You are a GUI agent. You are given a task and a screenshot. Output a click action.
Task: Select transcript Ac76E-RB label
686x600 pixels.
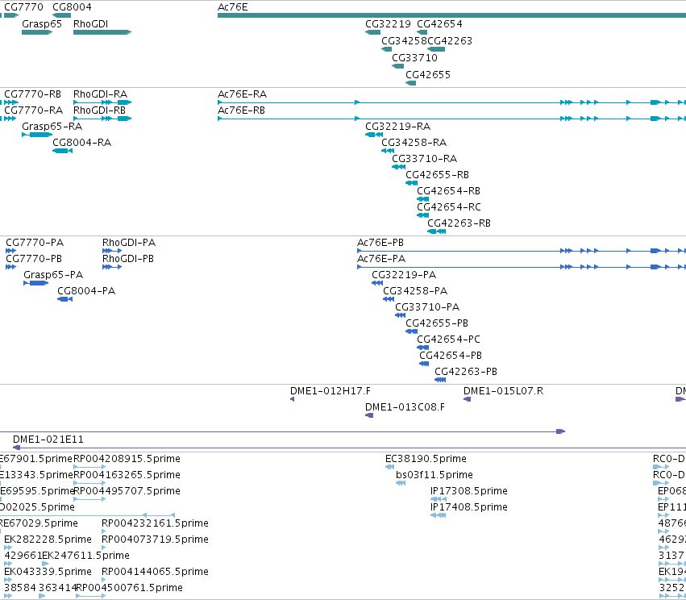[242, 110]
